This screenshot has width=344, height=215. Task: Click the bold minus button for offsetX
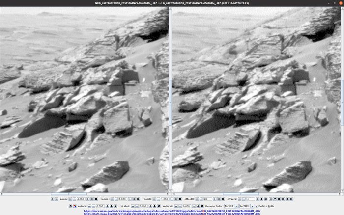coord(197,199)
